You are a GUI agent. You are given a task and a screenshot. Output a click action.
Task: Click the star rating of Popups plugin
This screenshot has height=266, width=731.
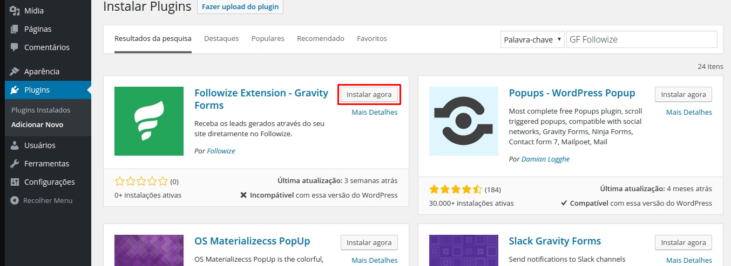[456, 189]
